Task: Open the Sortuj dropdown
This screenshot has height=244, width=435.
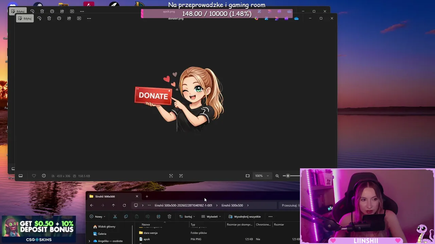Action: click(x=187, y=217)
